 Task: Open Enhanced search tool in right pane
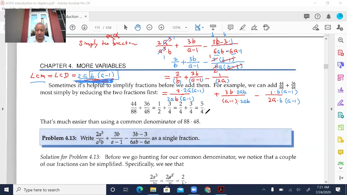pyautogui.click(x=341, y=40)
